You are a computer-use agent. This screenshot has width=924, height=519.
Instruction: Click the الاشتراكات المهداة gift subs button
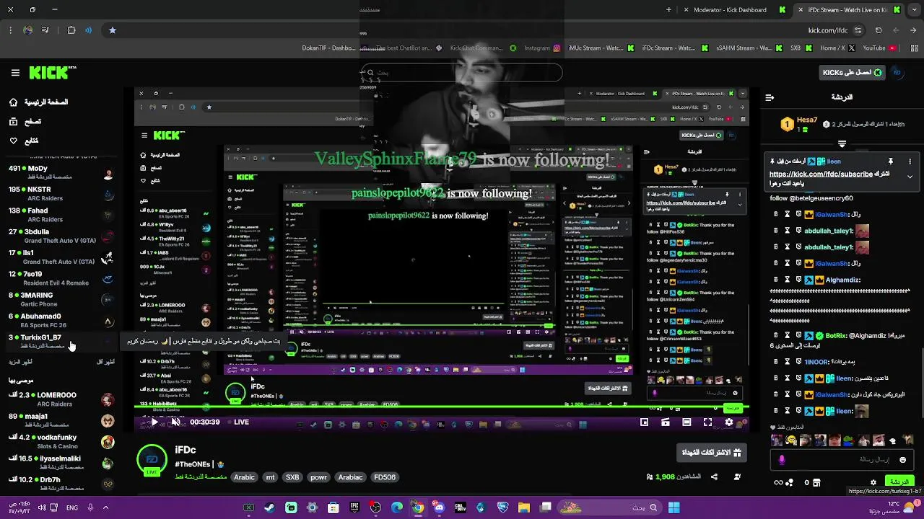[712, 453]
